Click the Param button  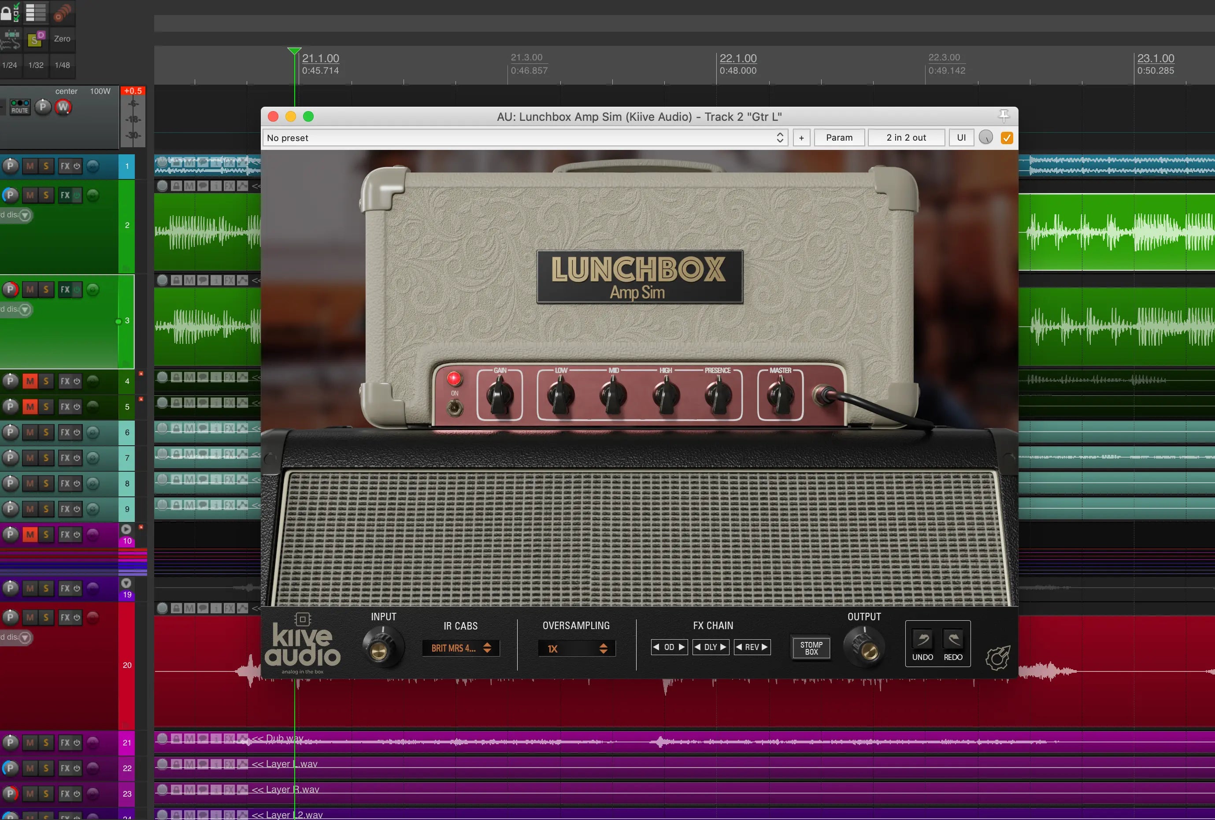tap(839, 138)
